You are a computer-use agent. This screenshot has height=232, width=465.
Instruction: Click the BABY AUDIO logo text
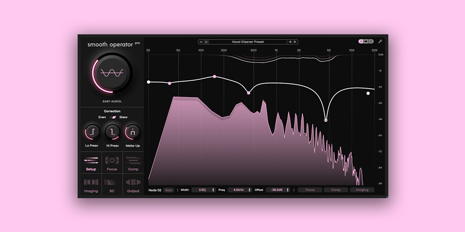click(112, 102)
